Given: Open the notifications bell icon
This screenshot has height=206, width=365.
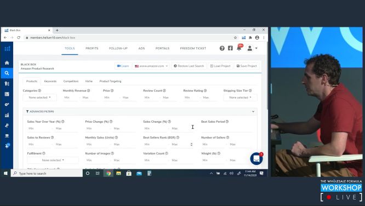Looking at the screenshot, I should [x=239, y=48].
